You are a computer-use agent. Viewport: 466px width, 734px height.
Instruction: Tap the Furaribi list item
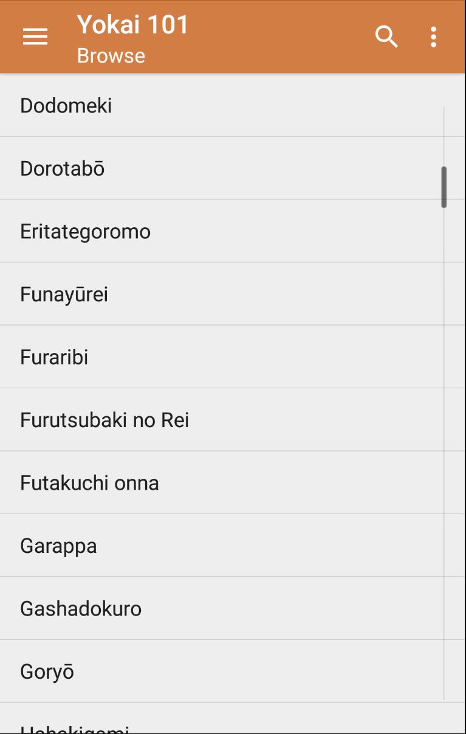point(54,357)
